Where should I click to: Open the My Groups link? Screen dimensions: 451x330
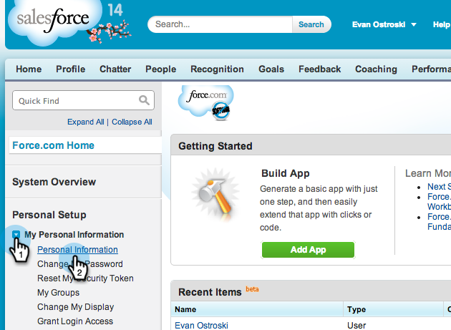(x=58, y=293)
